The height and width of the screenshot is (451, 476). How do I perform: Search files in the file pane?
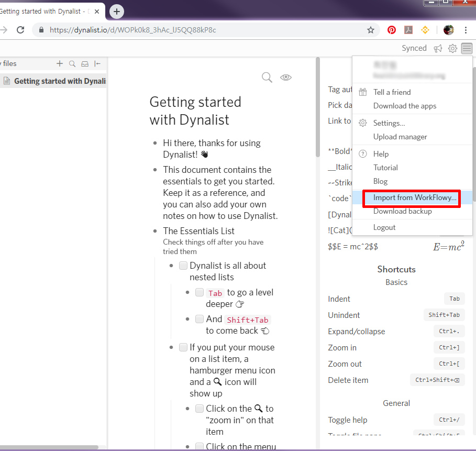(x=72, y=64)
